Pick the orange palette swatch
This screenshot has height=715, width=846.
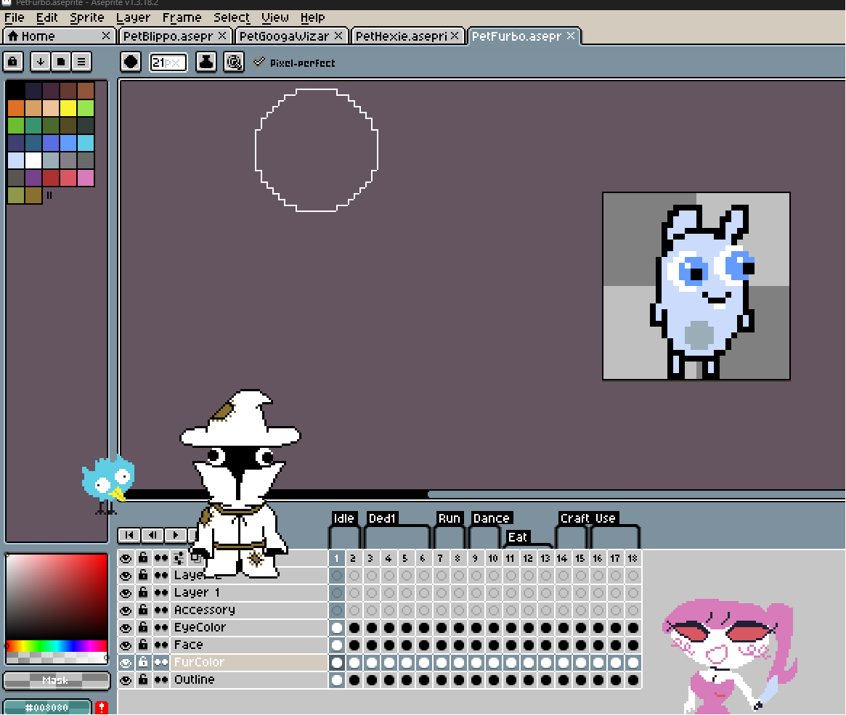pos(16,108)
